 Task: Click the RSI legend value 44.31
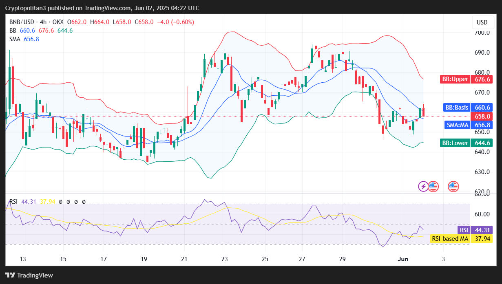pos(28,201)
